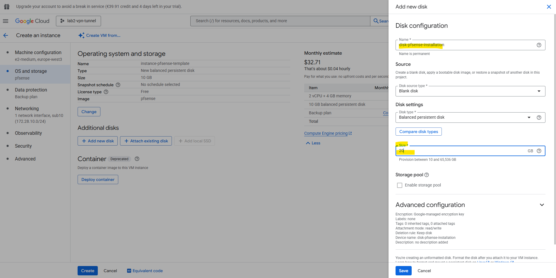Open the Disk type dropdown
The width and height of the screenshot is (556, 278).
pos(464,118)
